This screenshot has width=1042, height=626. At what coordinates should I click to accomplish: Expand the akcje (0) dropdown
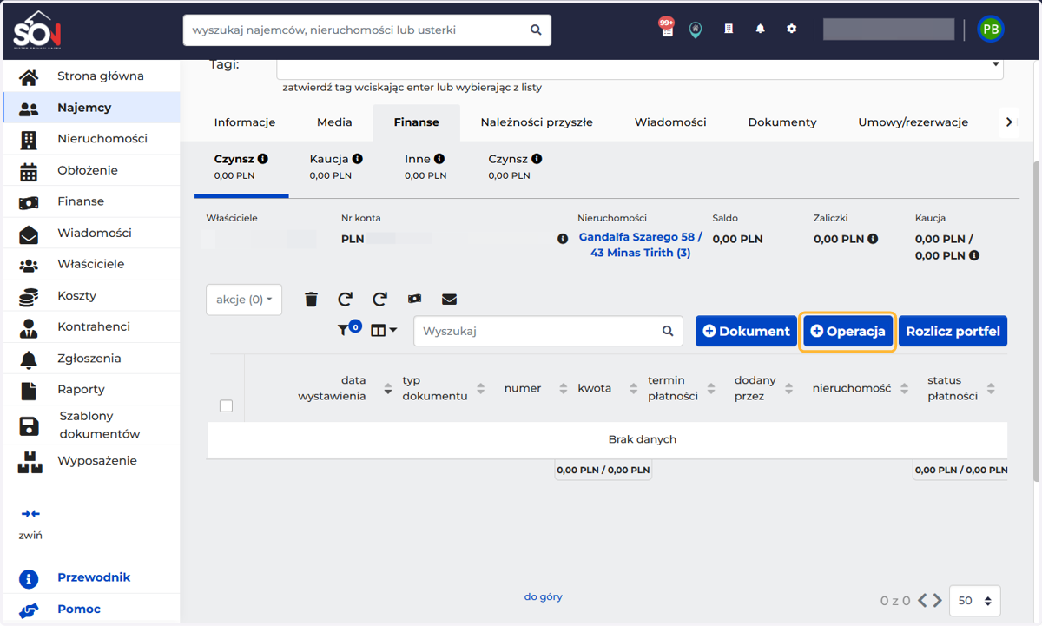(x=244, y=300)
